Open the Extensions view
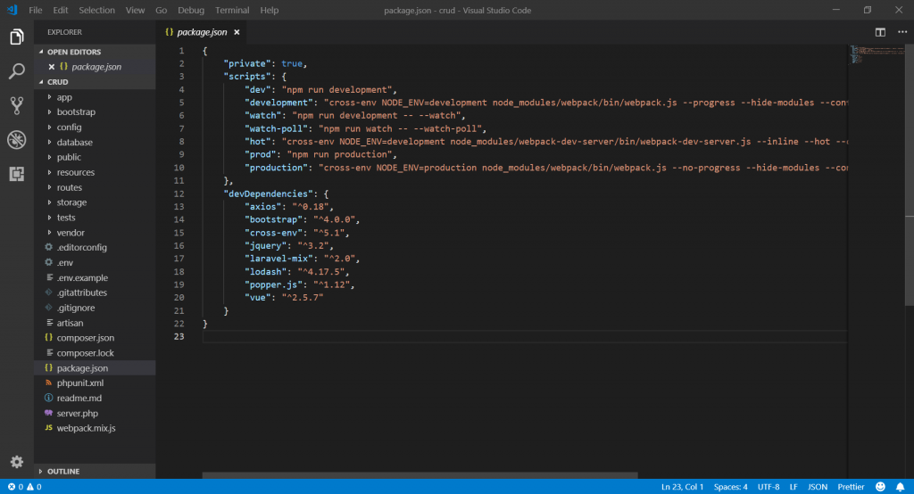 17,174
